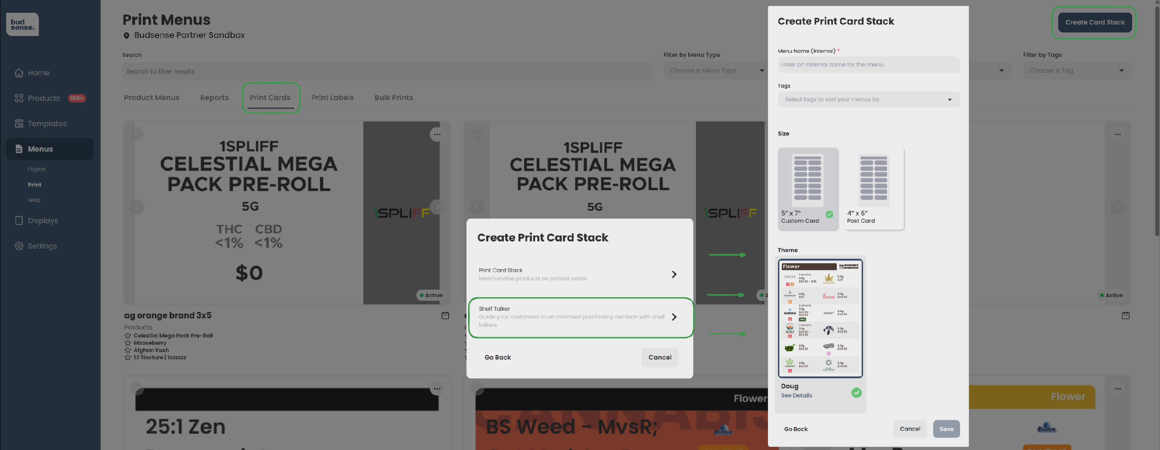Click Cancel in the center dialog
Screen dimensions: 1160x450
click(x=660, y=357)
